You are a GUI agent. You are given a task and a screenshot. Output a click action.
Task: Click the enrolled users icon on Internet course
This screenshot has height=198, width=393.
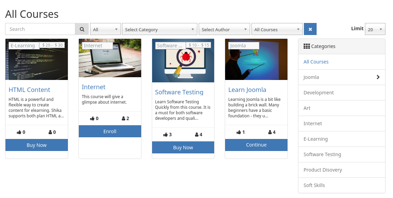[123, 118]
